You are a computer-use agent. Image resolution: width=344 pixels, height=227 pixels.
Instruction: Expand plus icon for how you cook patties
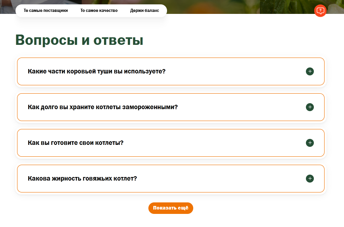[310, 143]
